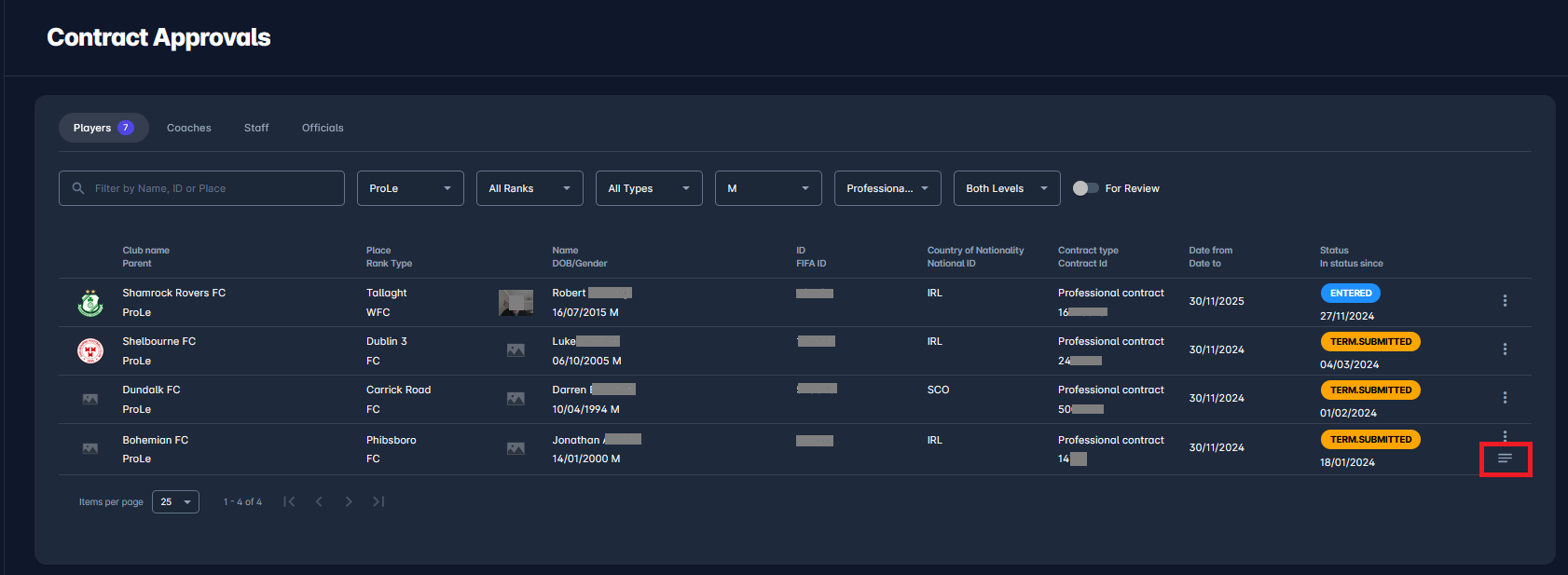Click the TERM.SUBMITTED badge for Shelbourne FC

point(1370,342)
